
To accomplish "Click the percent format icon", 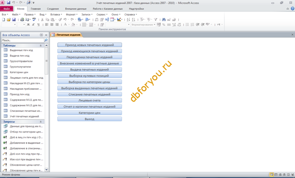I will click(164, 25).
